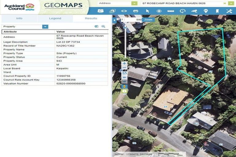Image resolution: width=236 pixels, height=157 pixels.
Task: Click the map zoom level slider track
Action: click(125, 43)
